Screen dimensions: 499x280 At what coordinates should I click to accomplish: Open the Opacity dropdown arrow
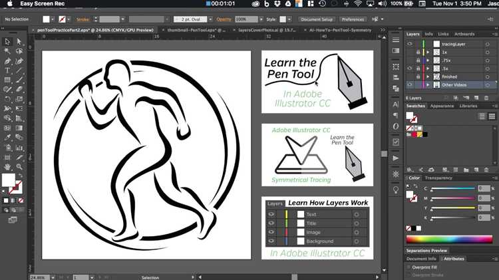coord(261,19)
